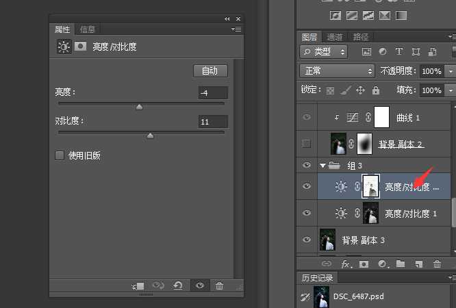Click the 亮度 slider handle
Image resolution: width=456 pixels, height=308 pixels.
pyautogui.click(x=139, y=106)
